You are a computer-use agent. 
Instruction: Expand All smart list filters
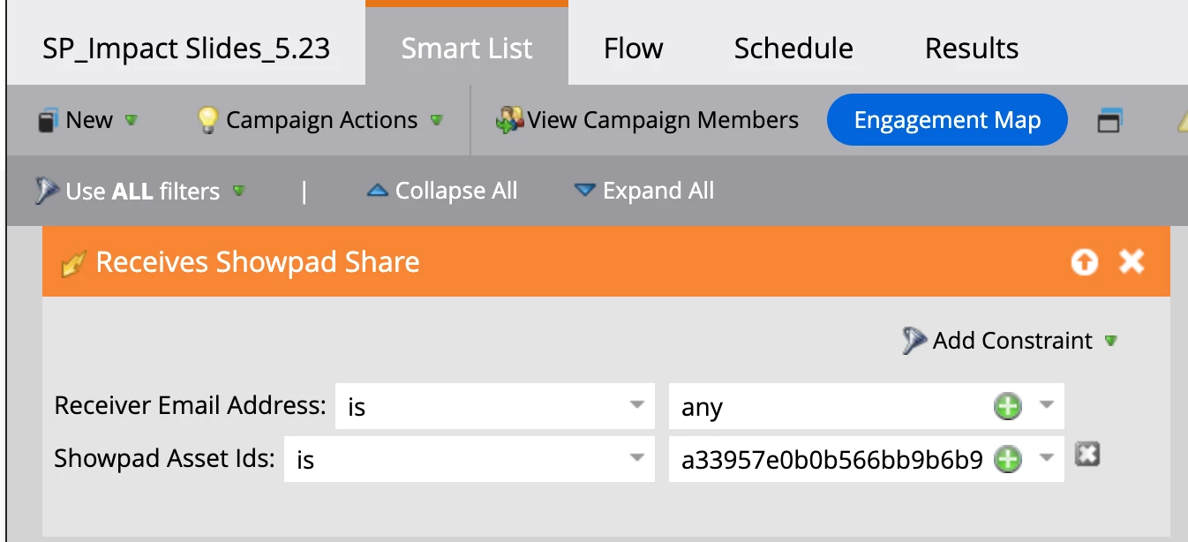tap(644, 191)
